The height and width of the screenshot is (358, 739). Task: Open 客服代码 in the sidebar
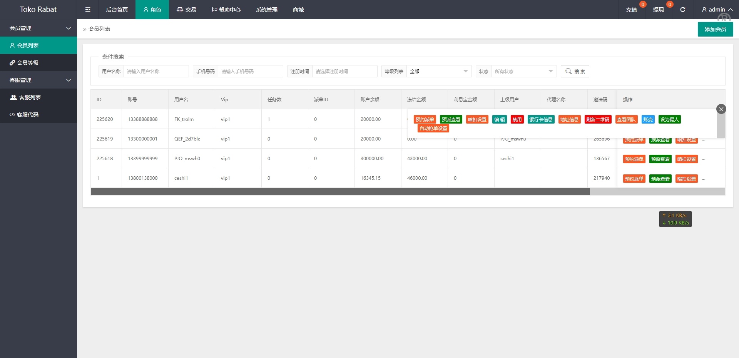[x=28, y=115]
